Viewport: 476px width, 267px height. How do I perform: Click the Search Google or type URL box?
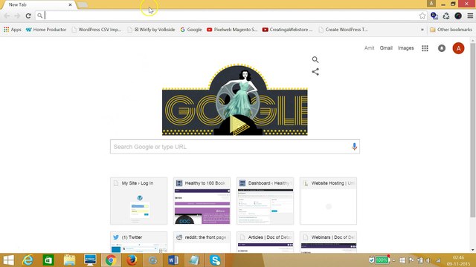tap(235, 147)
